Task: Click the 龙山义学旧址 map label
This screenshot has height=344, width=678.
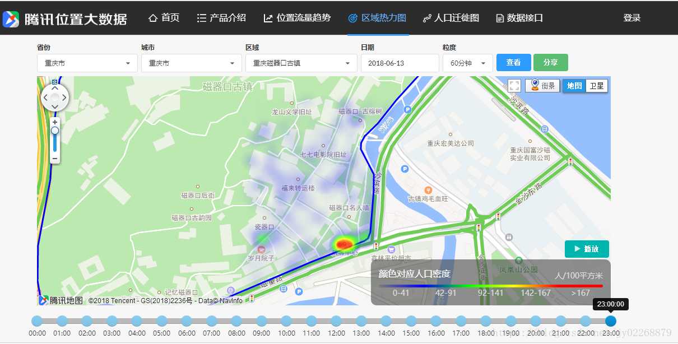Action: 292,112
